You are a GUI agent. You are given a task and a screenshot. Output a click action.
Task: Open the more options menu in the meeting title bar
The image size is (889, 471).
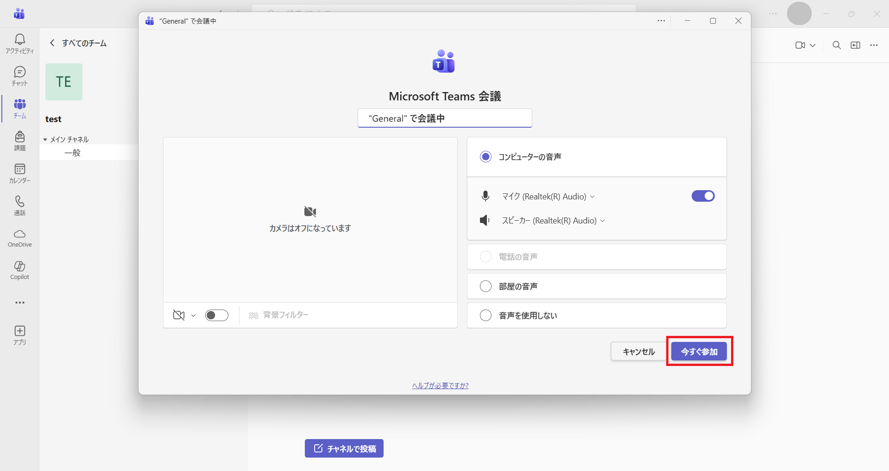click(661, 21)
